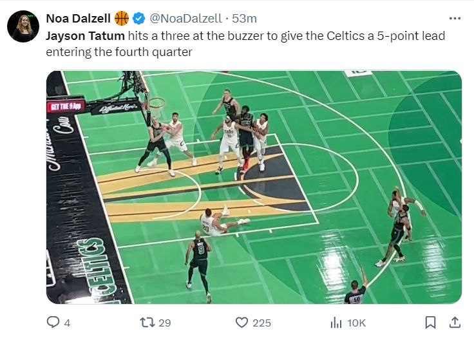Image resolution: width=474 pixels, height=340 pixels.
Task: Open the tweet via the 53m timestamp
Action: point(245,19)
